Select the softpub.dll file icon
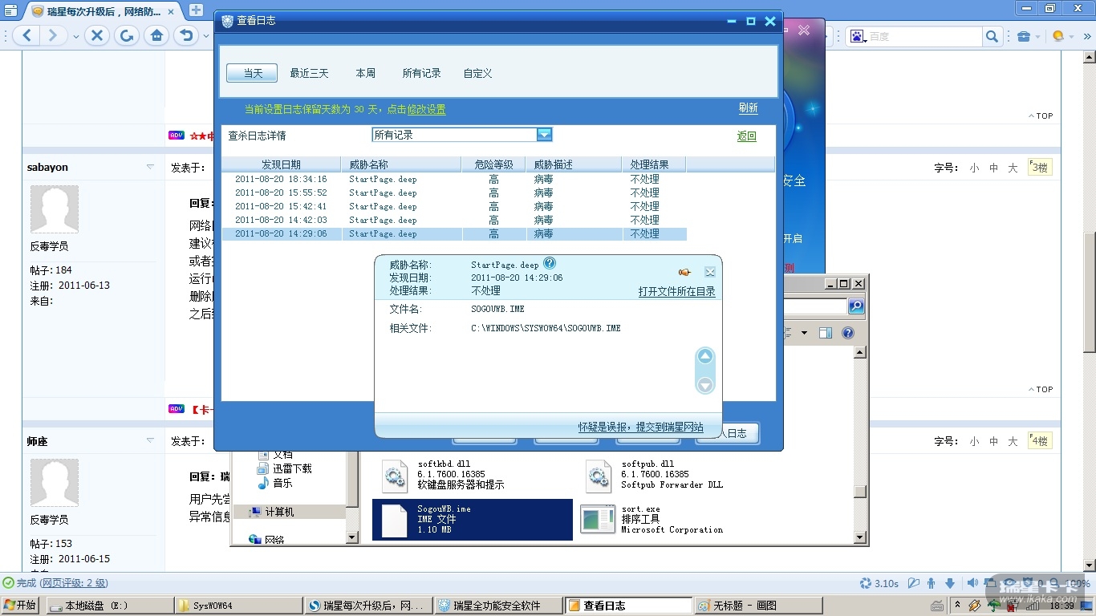1096x616 pixels. (x=599, y=475)
